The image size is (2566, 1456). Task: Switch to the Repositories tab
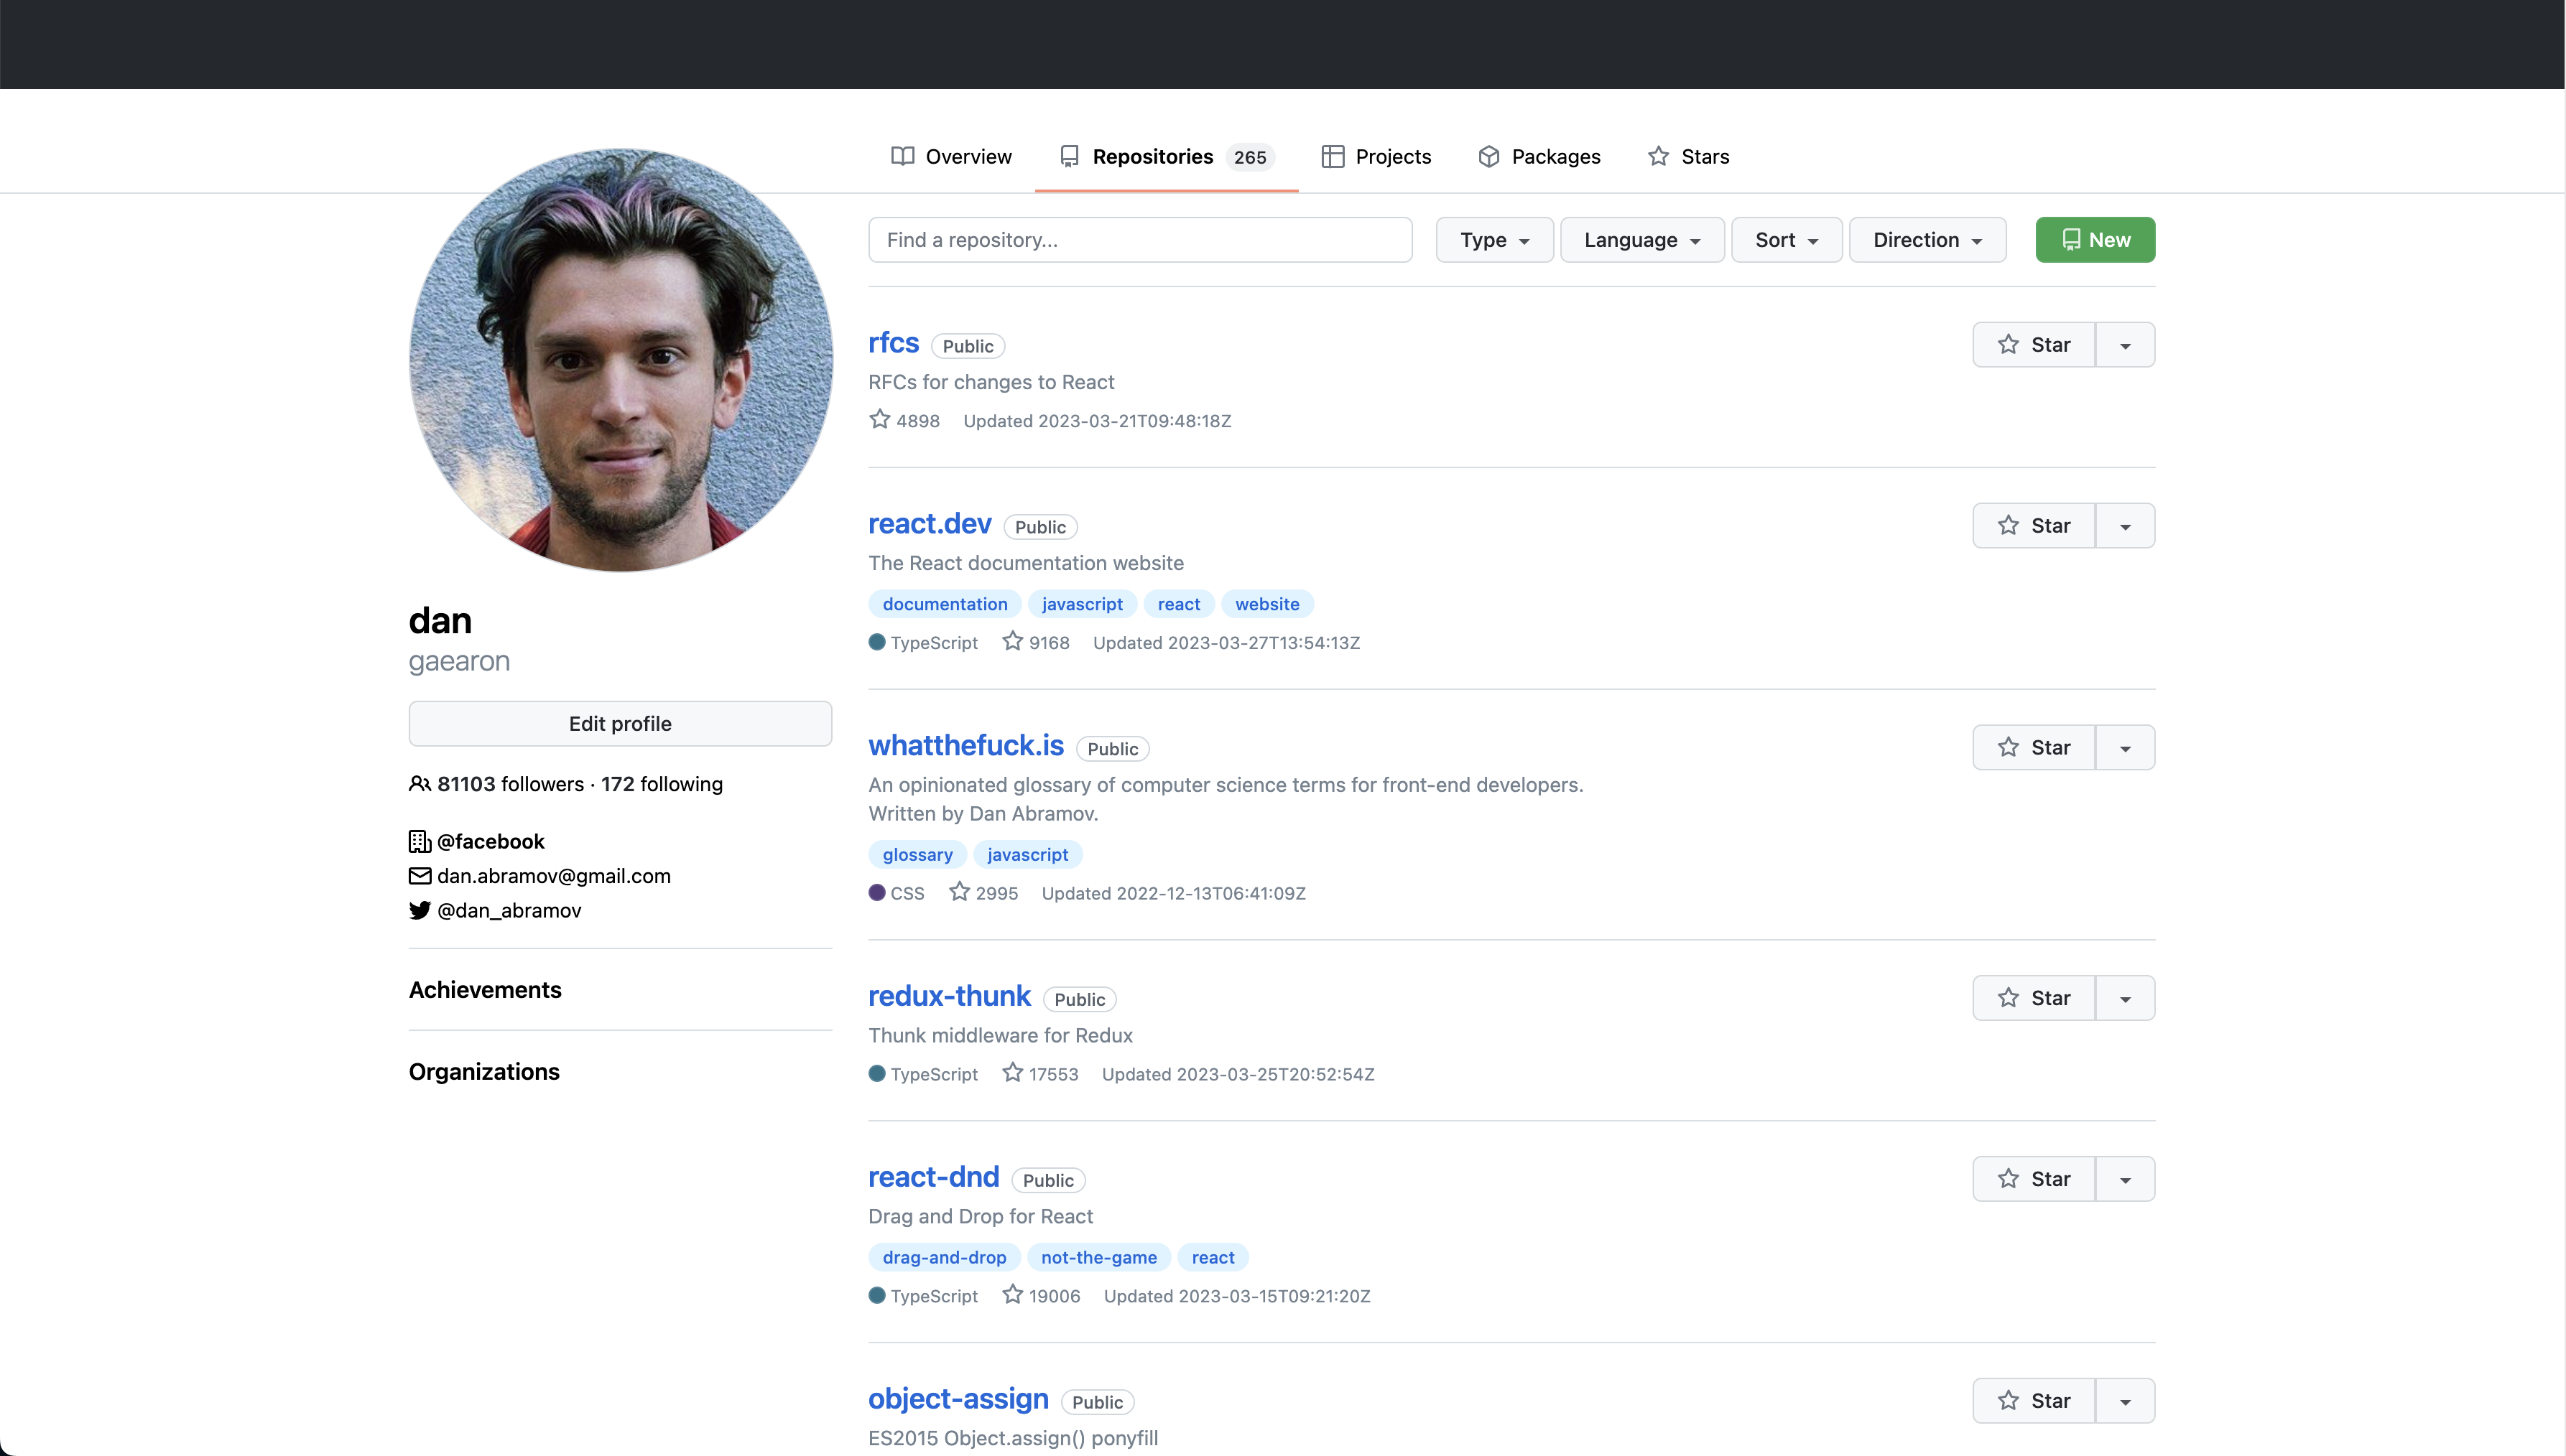tap(1167, 157)
